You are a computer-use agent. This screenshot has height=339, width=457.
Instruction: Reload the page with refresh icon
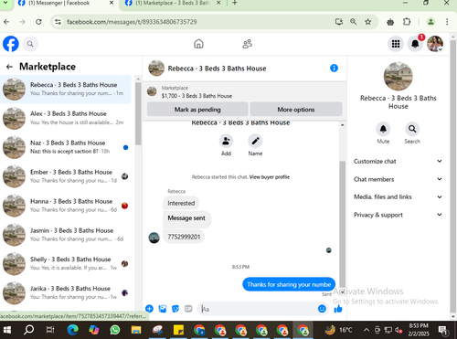tap(38, 22)
